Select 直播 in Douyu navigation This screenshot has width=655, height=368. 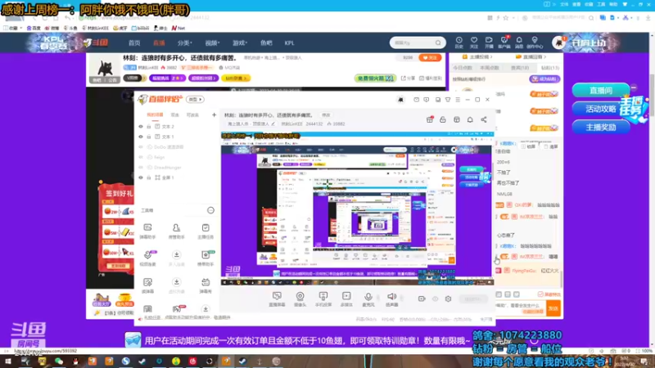pos(159,43)
